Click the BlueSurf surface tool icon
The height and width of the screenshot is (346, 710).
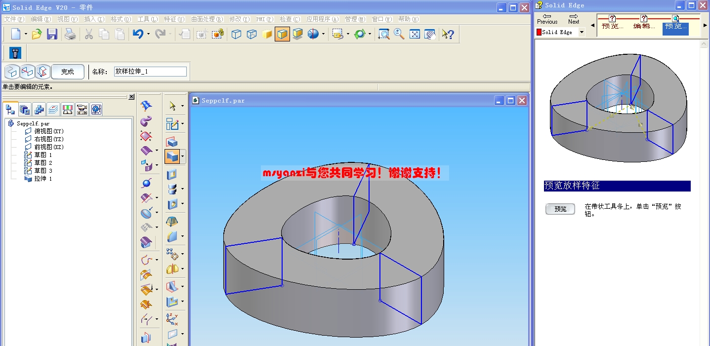[146, 106]
